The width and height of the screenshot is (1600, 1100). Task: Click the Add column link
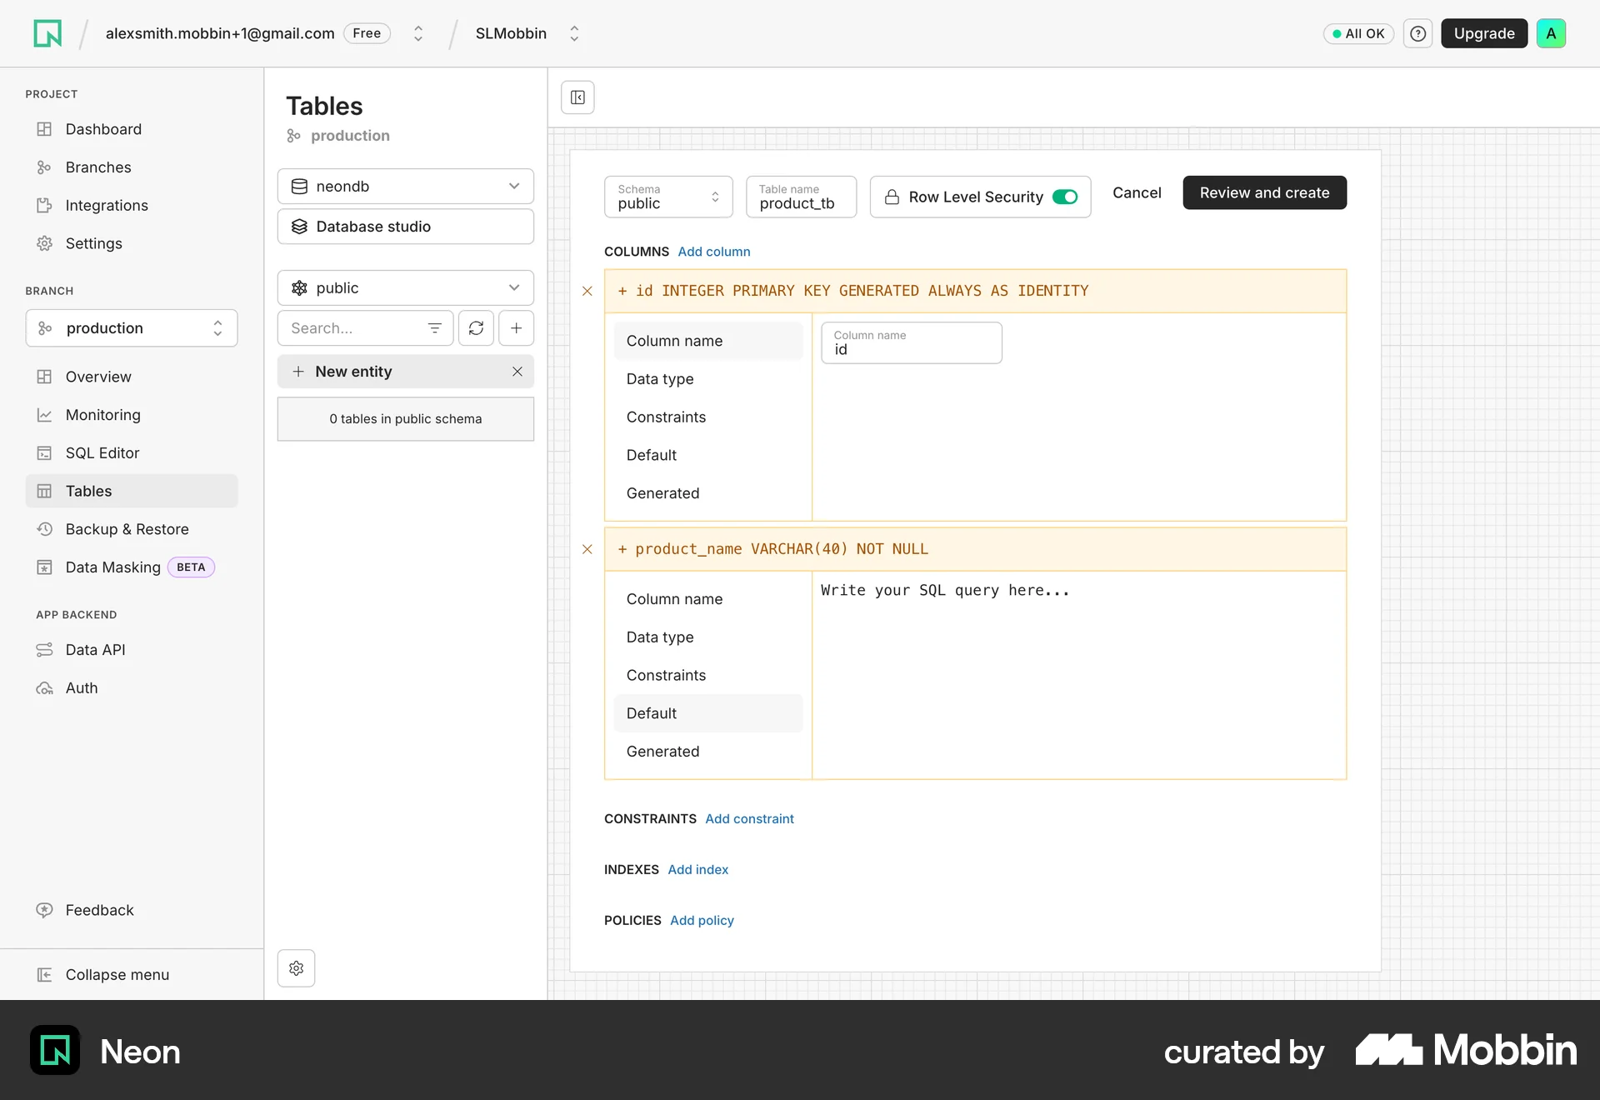point(714,252)
